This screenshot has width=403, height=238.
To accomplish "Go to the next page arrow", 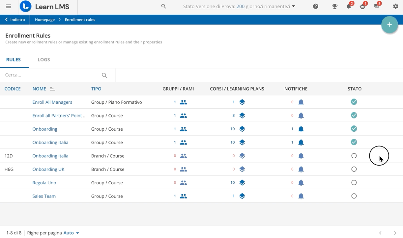I will (x=395, y=233).
